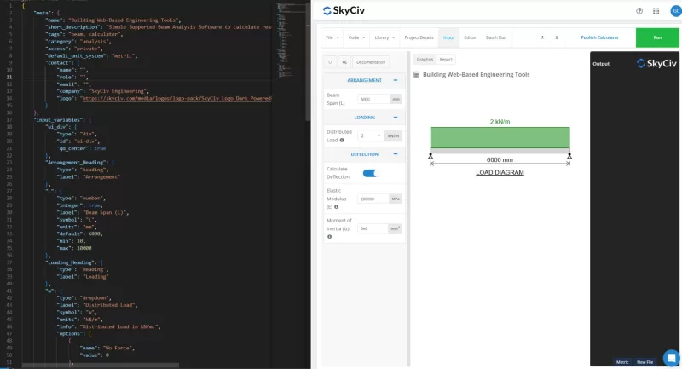
Task: Click the "max": 10000 line in code
Action: tap(74, 248)
